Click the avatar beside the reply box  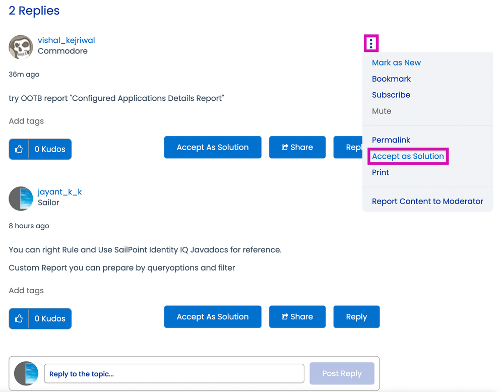coord(26,373)
